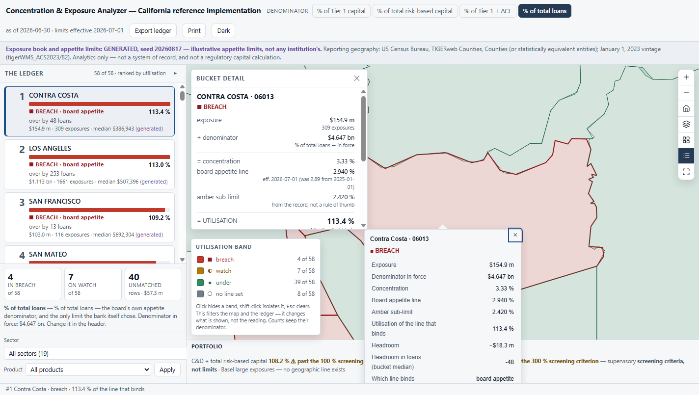Select the Los Angeles ledger card
This screenshot has height=395, width=699.
(89, 164)
